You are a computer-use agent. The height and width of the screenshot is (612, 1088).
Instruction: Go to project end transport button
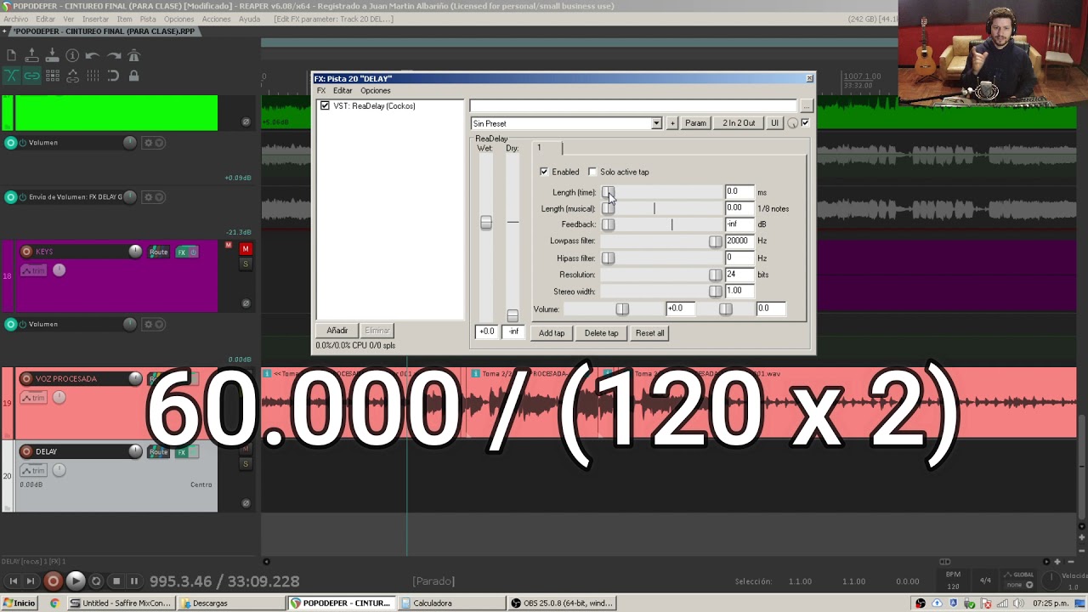(x=31, y=581)
